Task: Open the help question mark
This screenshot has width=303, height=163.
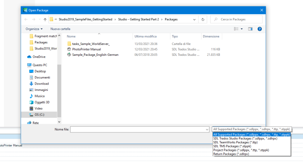Action: pyautogui.click(x=259, y=29)
